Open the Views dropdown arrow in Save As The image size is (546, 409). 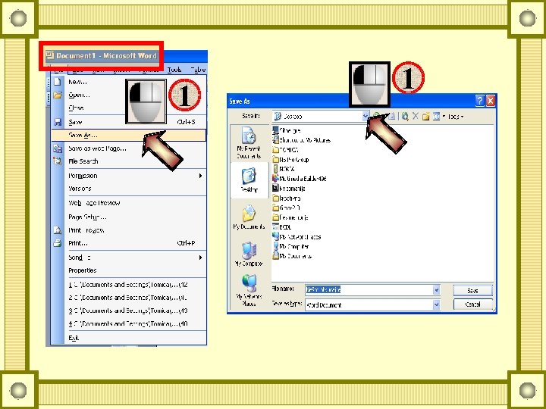point(444,117)
